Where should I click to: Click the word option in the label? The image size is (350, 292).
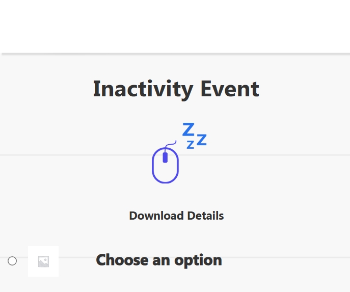click(198, 261)
